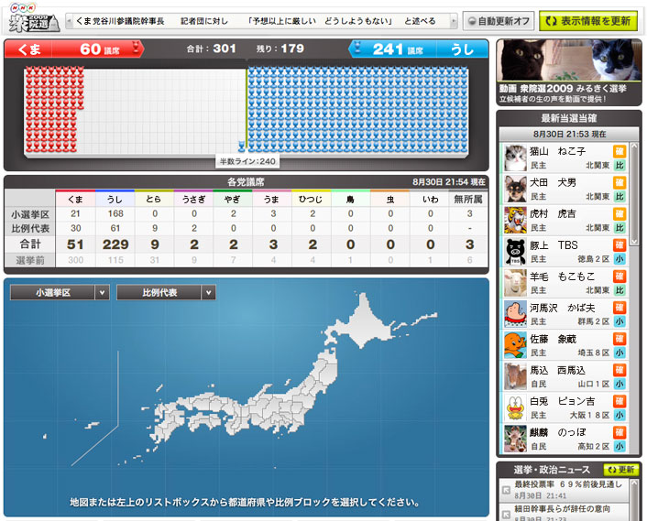
Task: Open news headline 最終投票率 69%前後見通し
Action: pos(568,483)
